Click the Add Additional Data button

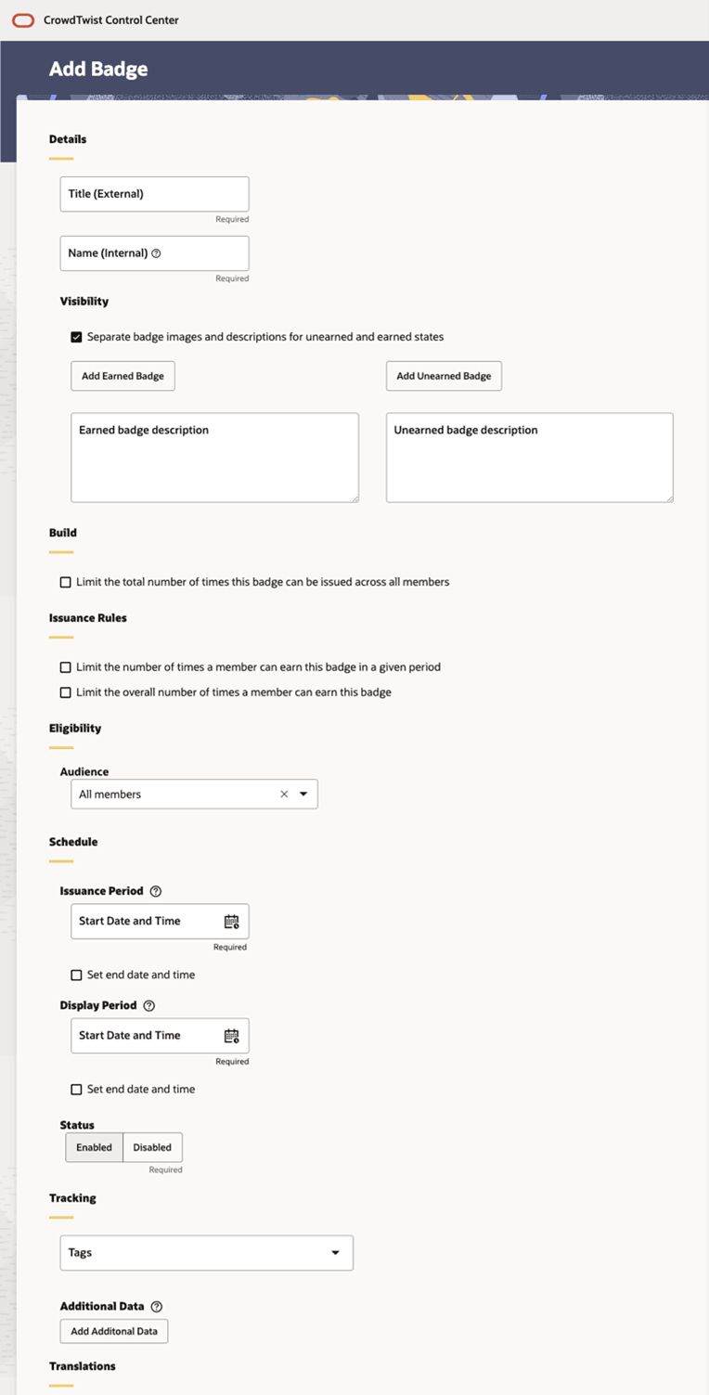pos(114,1331)
